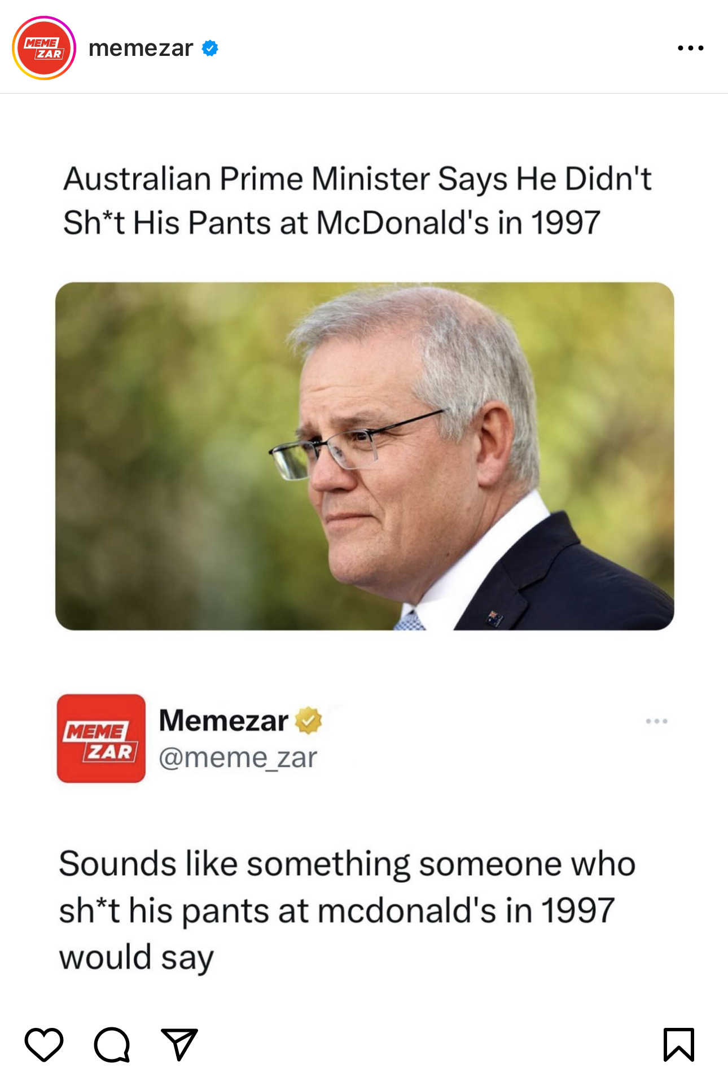
Task: Save the post with the bookmark icon
Action: [x=678, y=1044]
